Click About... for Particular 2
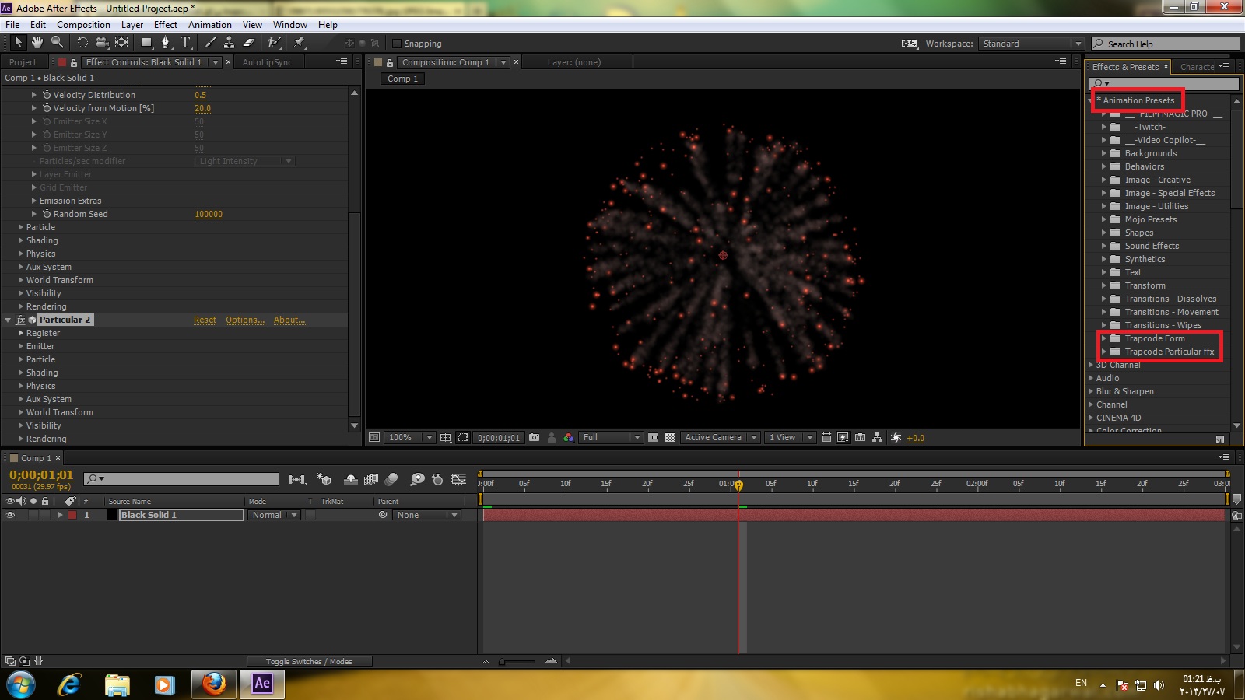 click(289, 320)
